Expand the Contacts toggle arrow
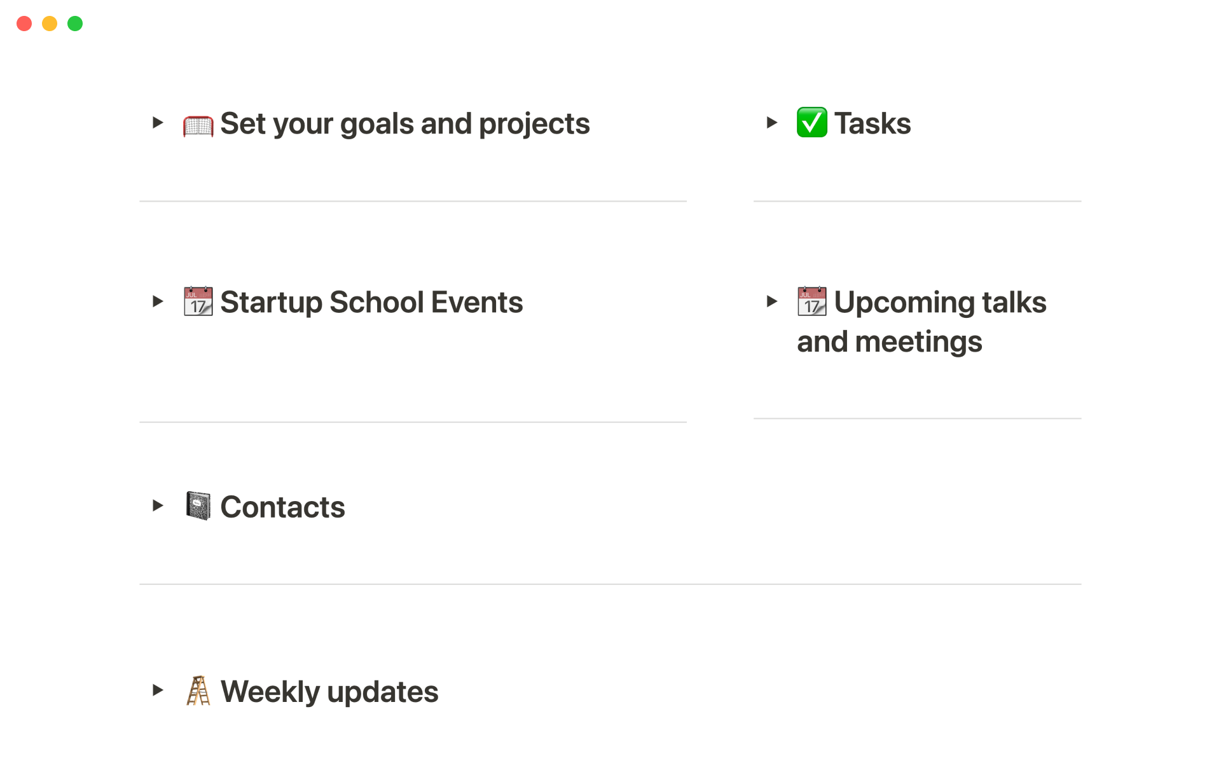 pos(158,506)
